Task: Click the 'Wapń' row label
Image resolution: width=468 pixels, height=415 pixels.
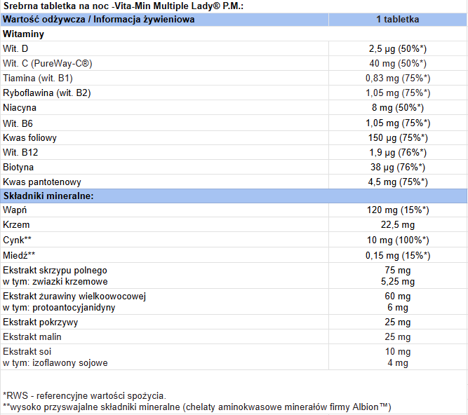Action: [15, 210]
